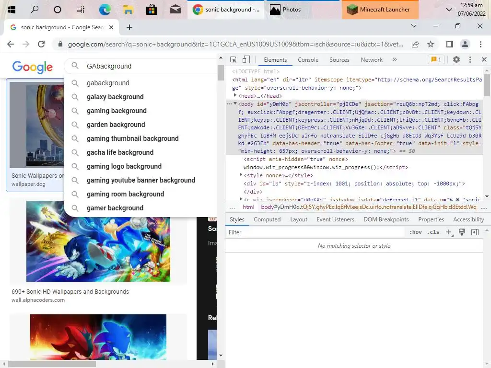
Task: Go forward in the browser
Action: (x=26, y=44)
